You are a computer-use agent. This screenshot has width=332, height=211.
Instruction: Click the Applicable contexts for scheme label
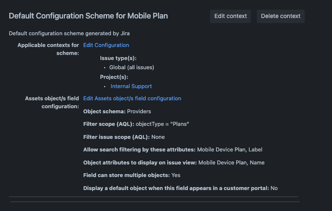tap(48, 49)
